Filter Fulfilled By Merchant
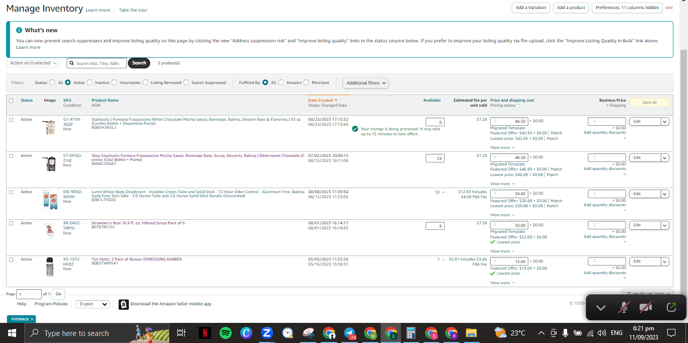 pyautogui.click(x=306, y=82)
